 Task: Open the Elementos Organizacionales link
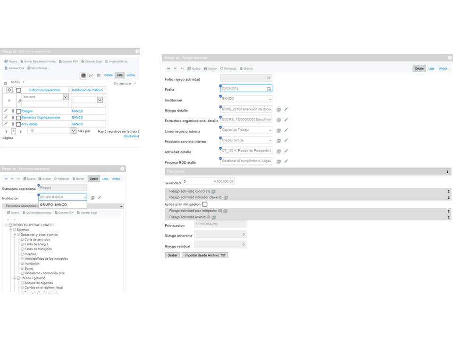(x=41, y=117)
